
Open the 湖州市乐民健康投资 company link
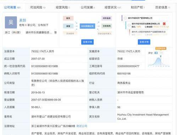(39, 32)
